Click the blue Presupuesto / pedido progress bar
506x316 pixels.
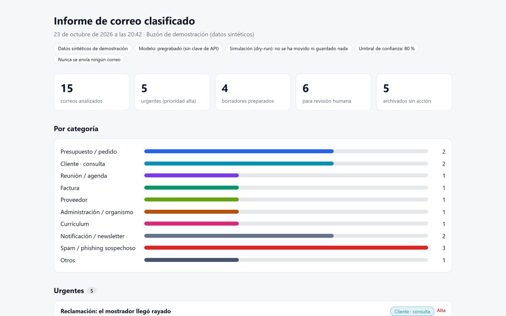pyautogui.click(x=239, y=151)
